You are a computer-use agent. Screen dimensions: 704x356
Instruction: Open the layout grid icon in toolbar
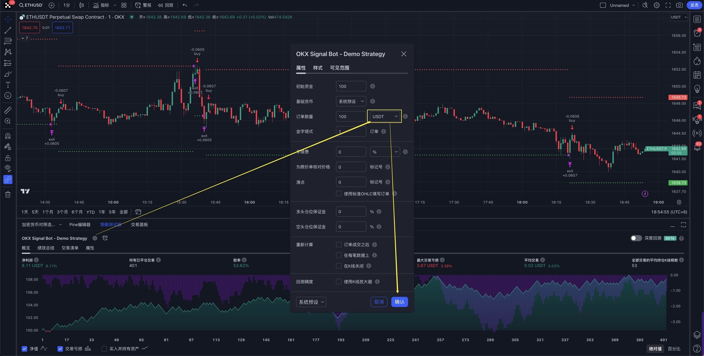point(124,5)
